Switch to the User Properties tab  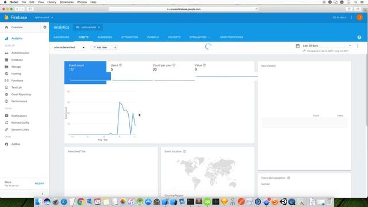coord(231,37)
